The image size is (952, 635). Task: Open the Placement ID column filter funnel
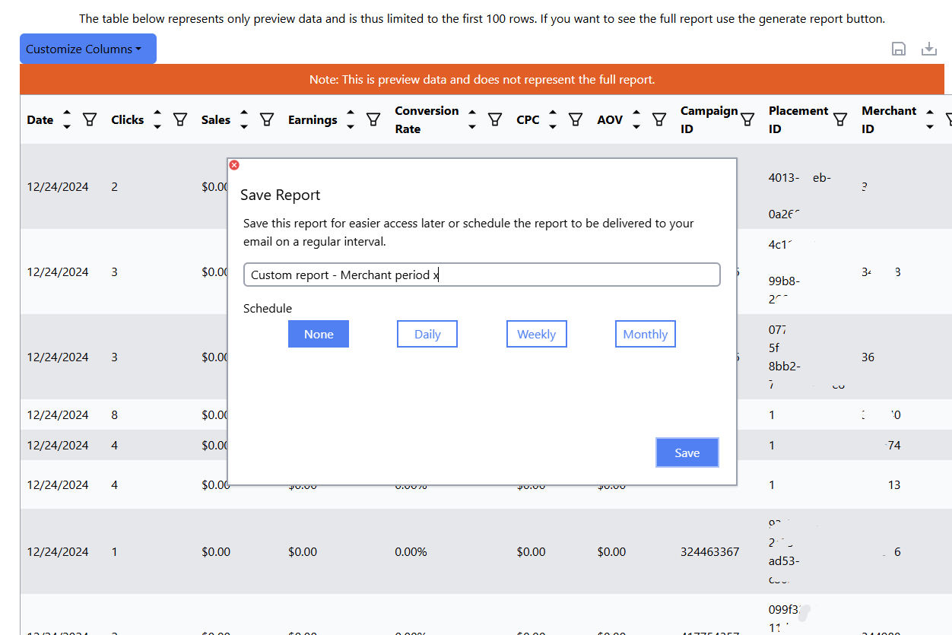(x=840, y=119)
